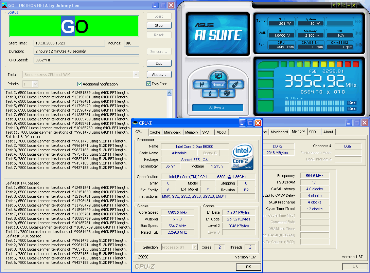Click the AI Gear sleep monitor icon

218,76
